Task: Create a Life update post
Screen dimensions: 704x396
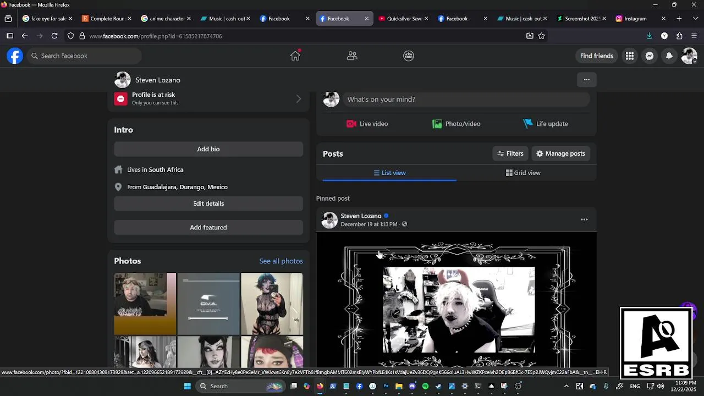Action: (x=546, y=124)
